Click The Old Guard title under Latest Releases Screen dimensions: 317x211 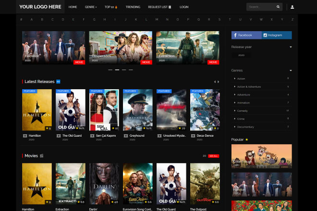point(72,136)
